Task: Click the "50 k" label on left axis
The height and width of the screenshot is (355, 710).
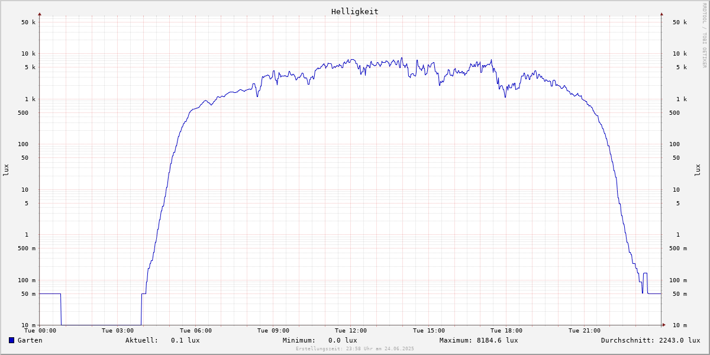Action: click(x=28, y=22)
